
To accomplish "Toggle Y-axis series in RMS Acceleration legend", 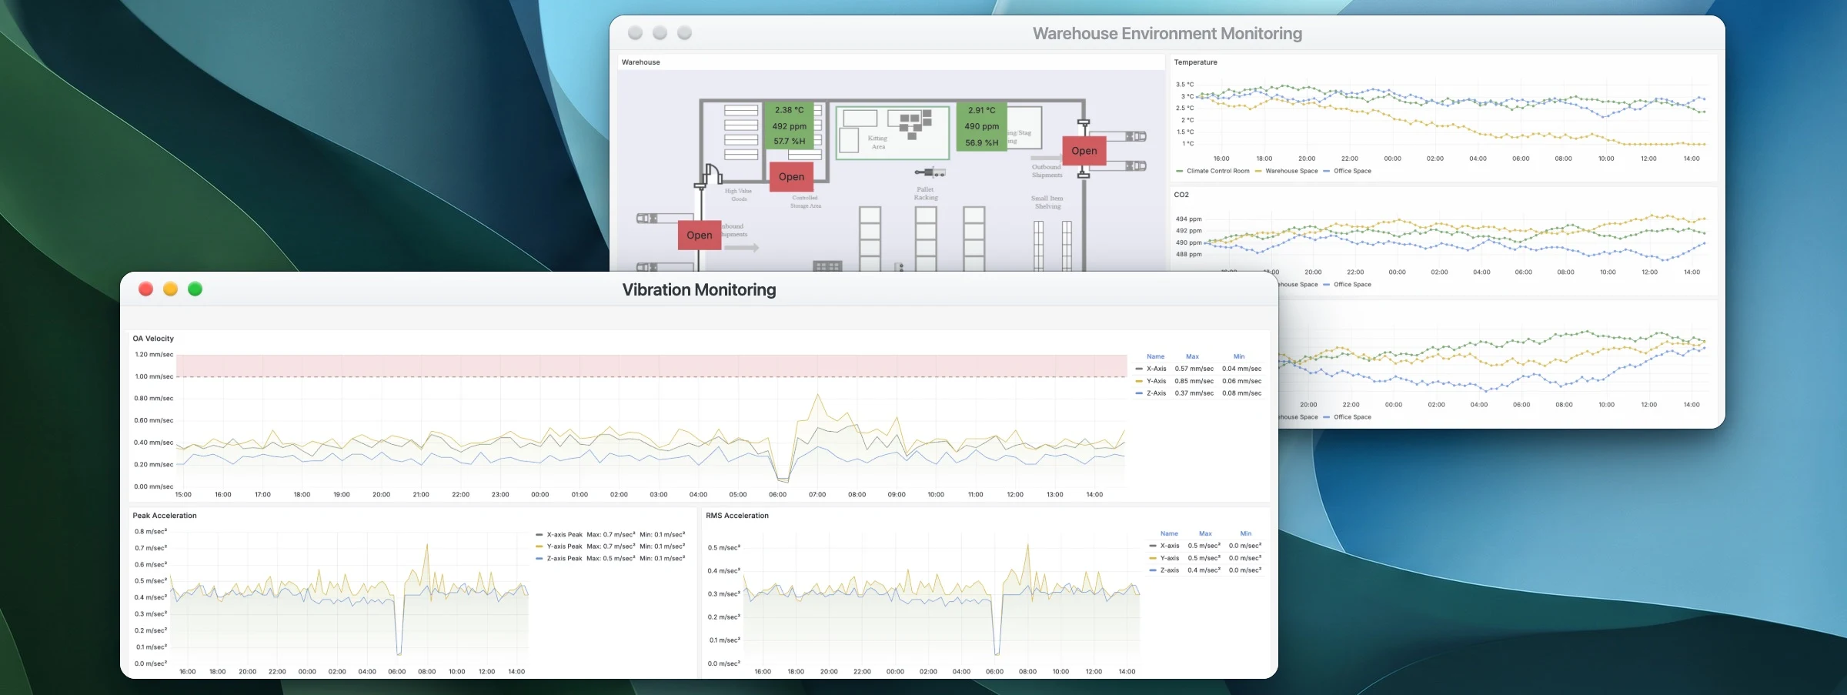I will coord(1169,558).
